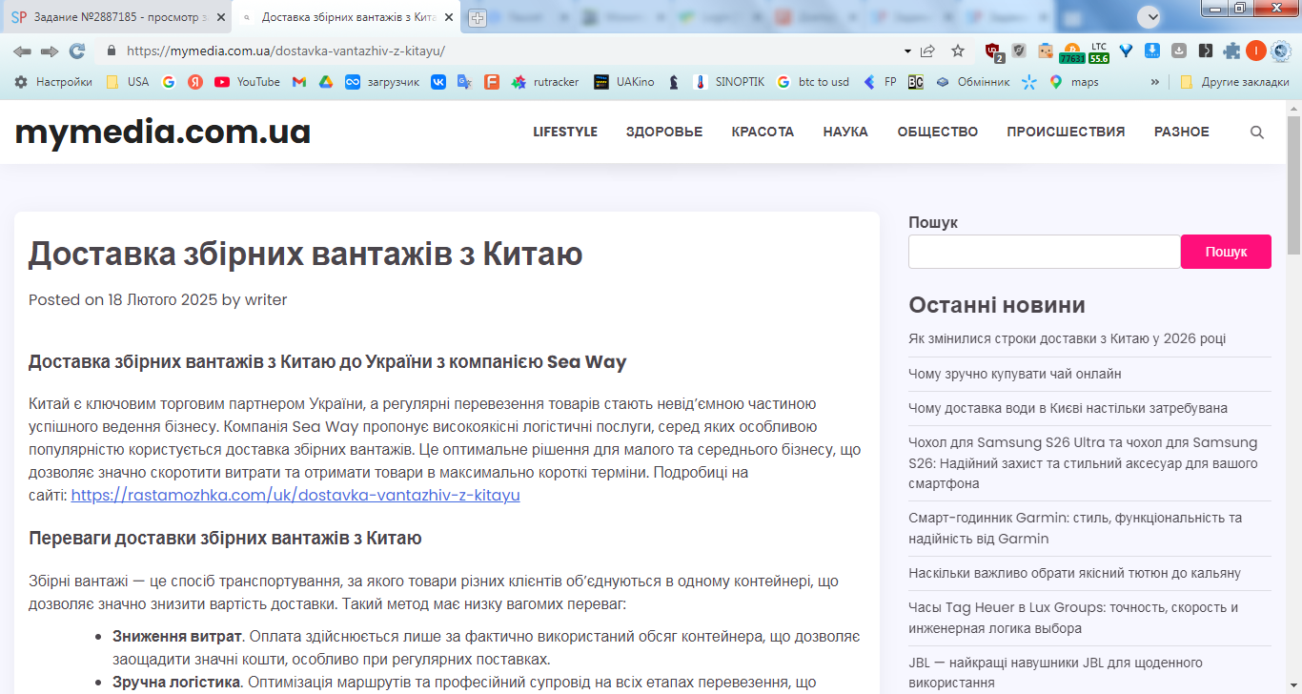Screen dimensions: 1302x694
Task: Open the Настройки settings bookmark
Action: pos(53,82)
